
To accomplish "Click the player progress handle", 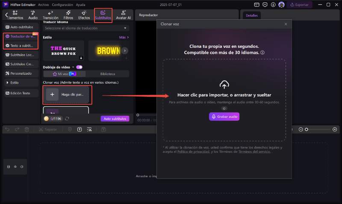I will coord(138,115).
